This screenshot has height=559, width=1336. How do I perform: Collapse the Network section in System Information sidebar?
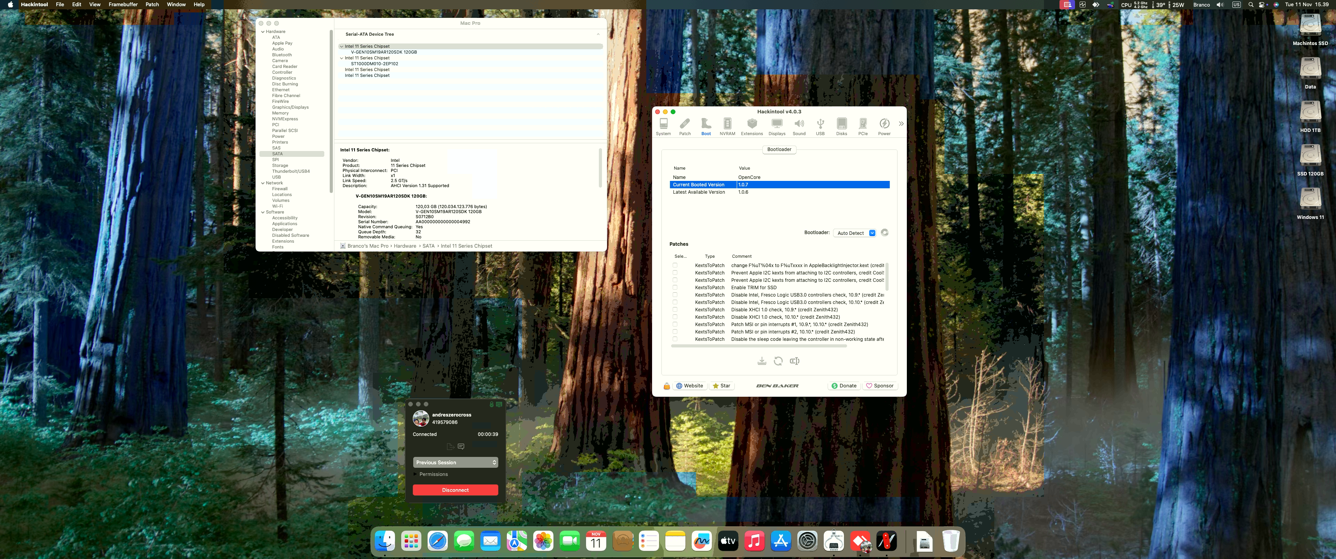point(263,183)
